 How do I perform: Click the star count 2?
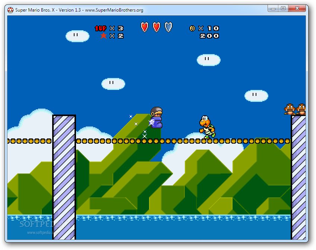tap(120, 36)
